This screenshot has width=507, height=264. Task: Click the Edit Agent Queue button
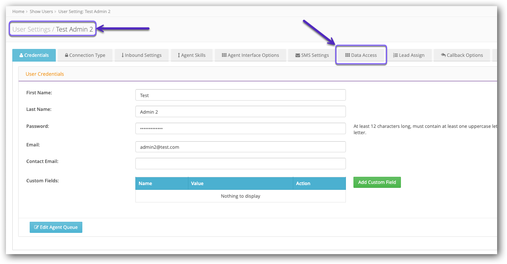pos(56,227)
